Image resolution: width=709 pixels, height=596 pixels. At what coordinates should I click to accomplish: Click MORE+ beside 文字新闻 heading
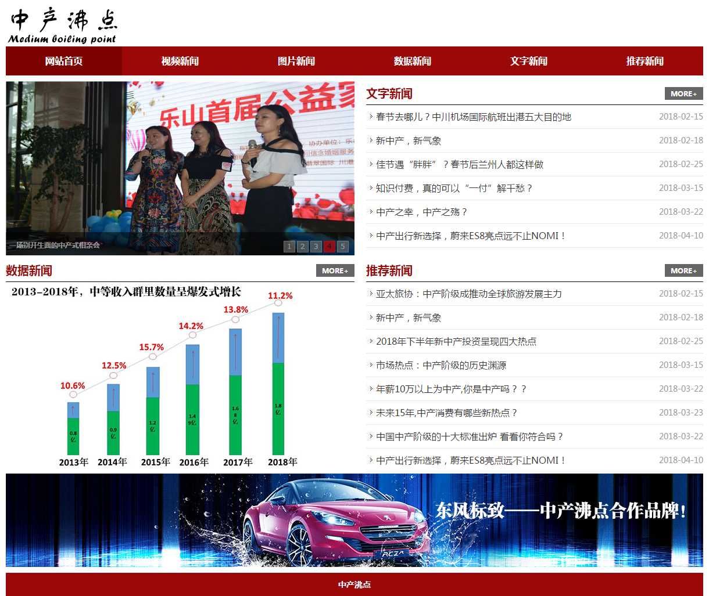(683, 93)
